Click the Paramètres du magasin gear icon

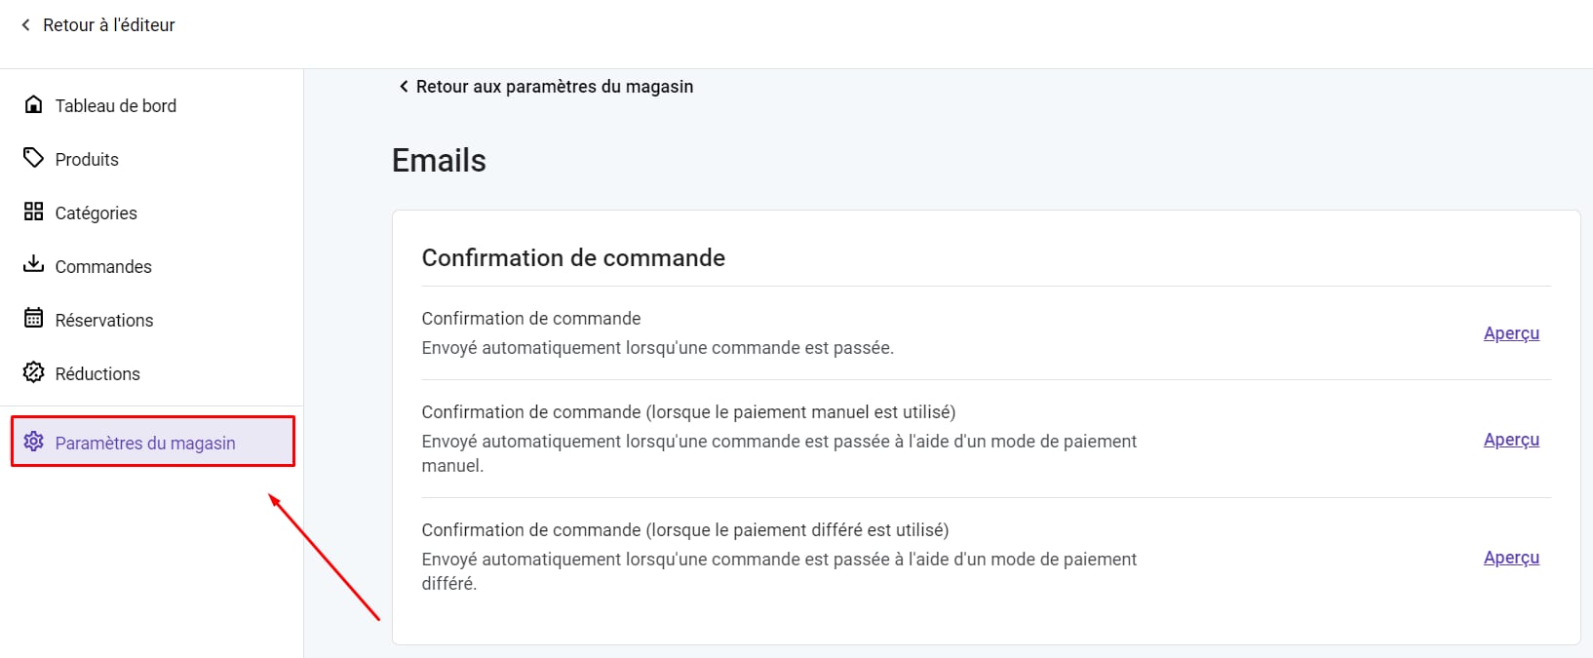33,442
